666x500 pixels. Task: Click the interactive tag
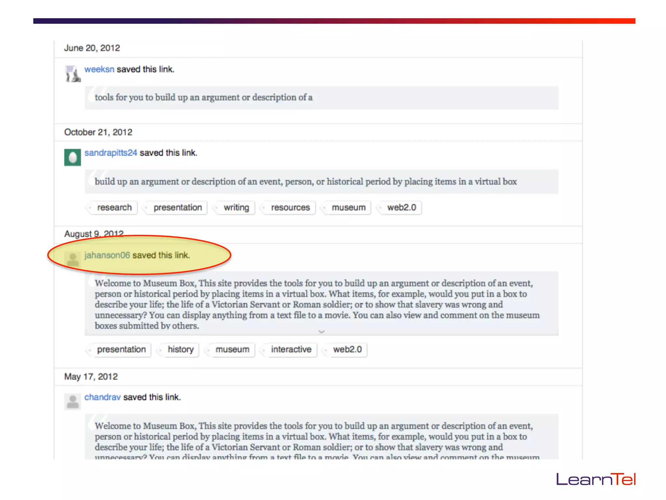(291, 350)
